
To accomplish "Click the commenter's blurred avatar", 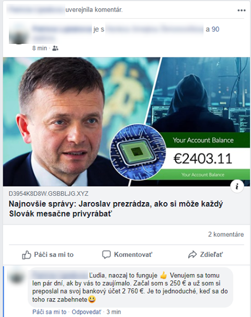I will [16, 277].
